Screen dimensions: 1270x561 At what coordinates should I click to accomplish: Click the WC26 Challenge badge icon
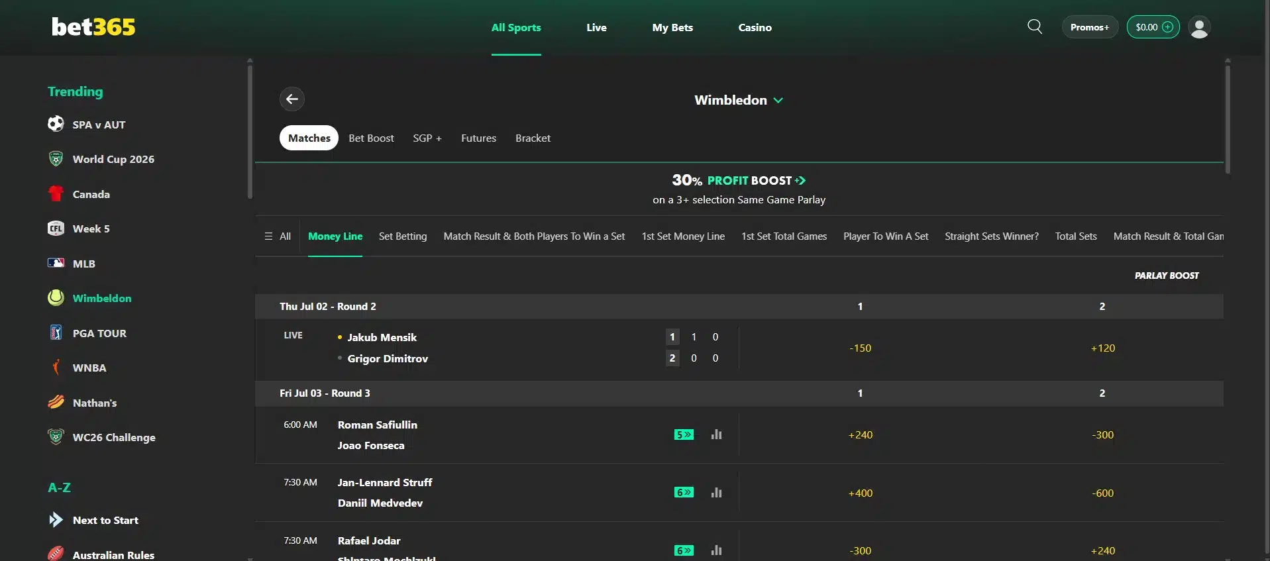point(56,436)
